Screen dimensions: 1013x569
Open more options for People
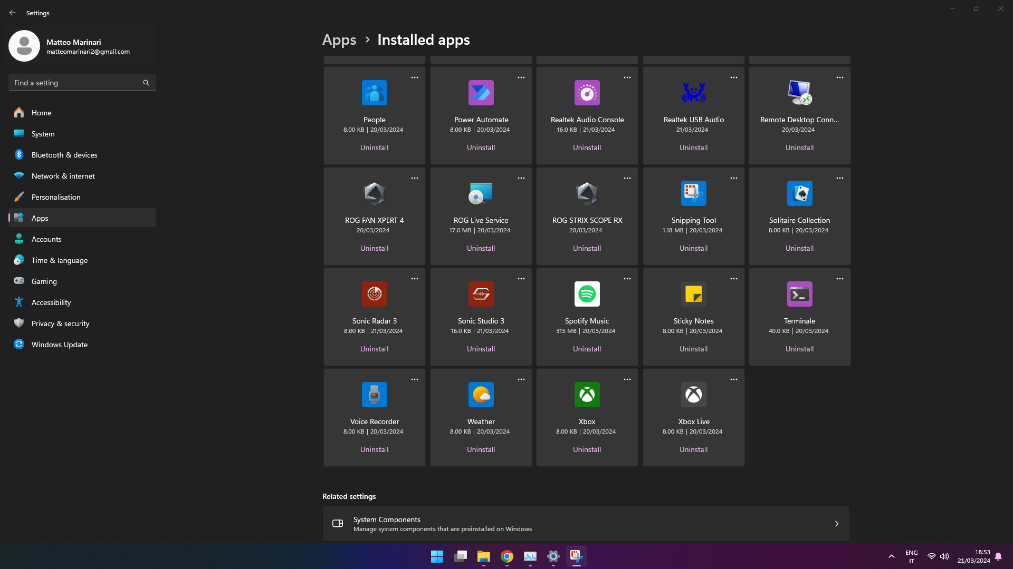[x=415, y=77]
